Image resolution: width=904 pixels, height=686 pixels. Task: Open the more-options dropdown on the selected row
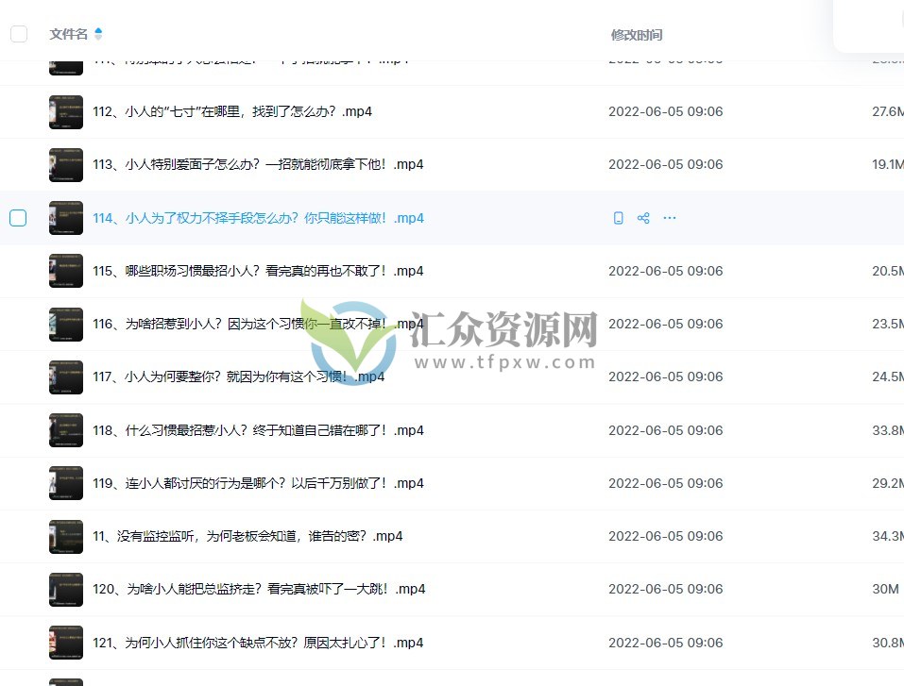670,218
